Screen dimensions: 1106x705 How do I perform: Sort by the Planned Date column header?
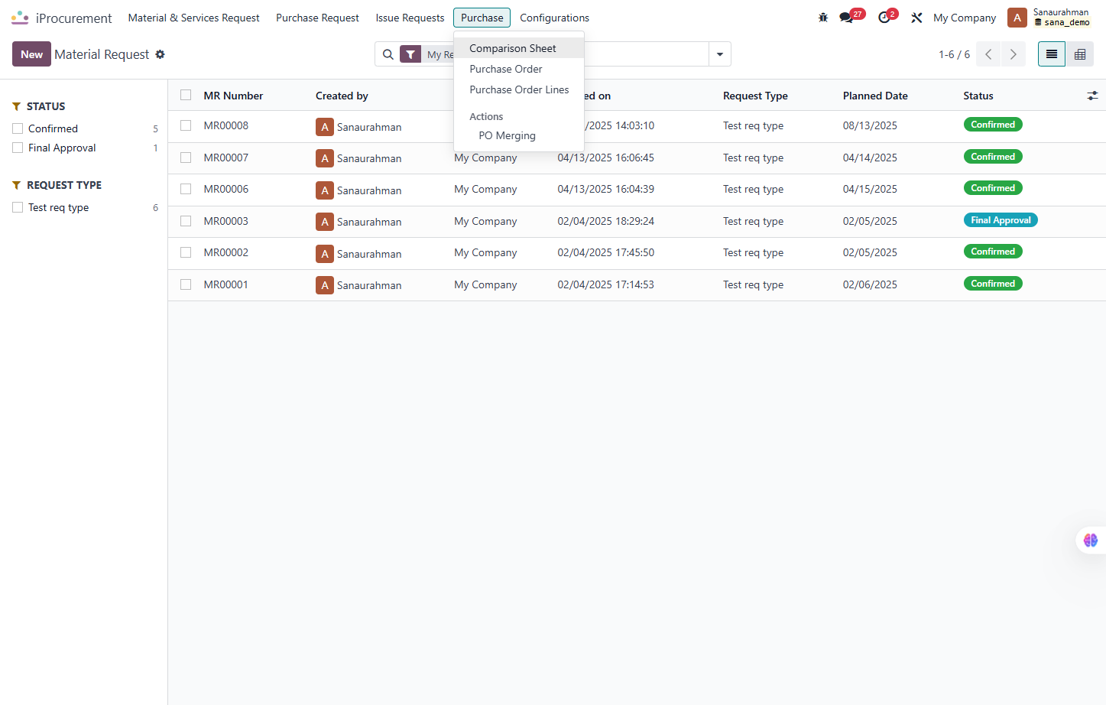pyautogui.click(x=875, y=96)
